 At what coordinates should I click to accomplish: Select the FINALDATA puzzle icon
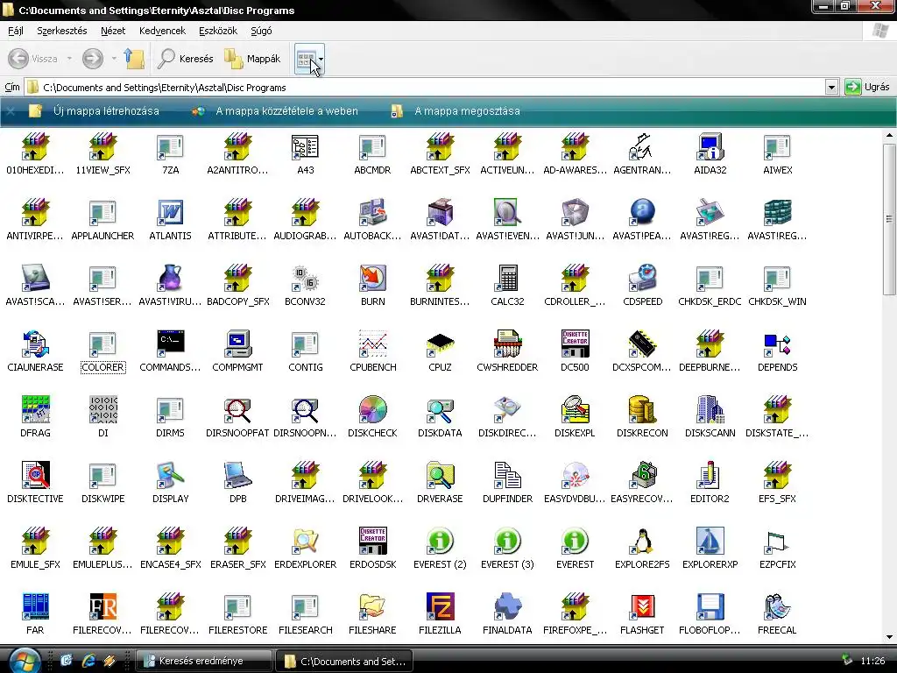[507, 608]
